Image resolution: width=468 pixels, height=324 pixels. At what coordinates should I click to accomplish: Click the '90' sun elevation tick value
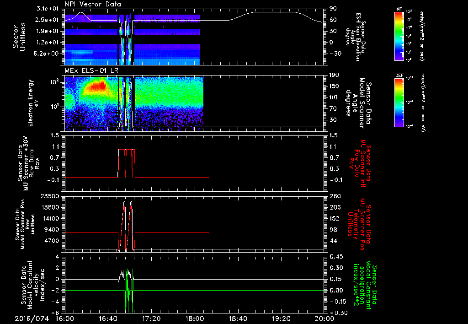(333, 9)
